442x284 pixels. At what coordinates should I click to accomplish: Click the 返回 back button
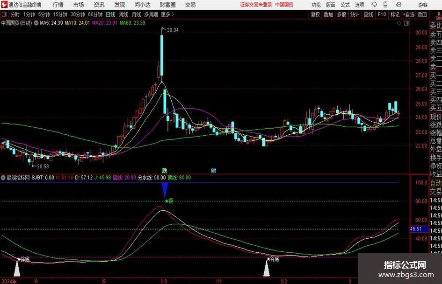422,14
